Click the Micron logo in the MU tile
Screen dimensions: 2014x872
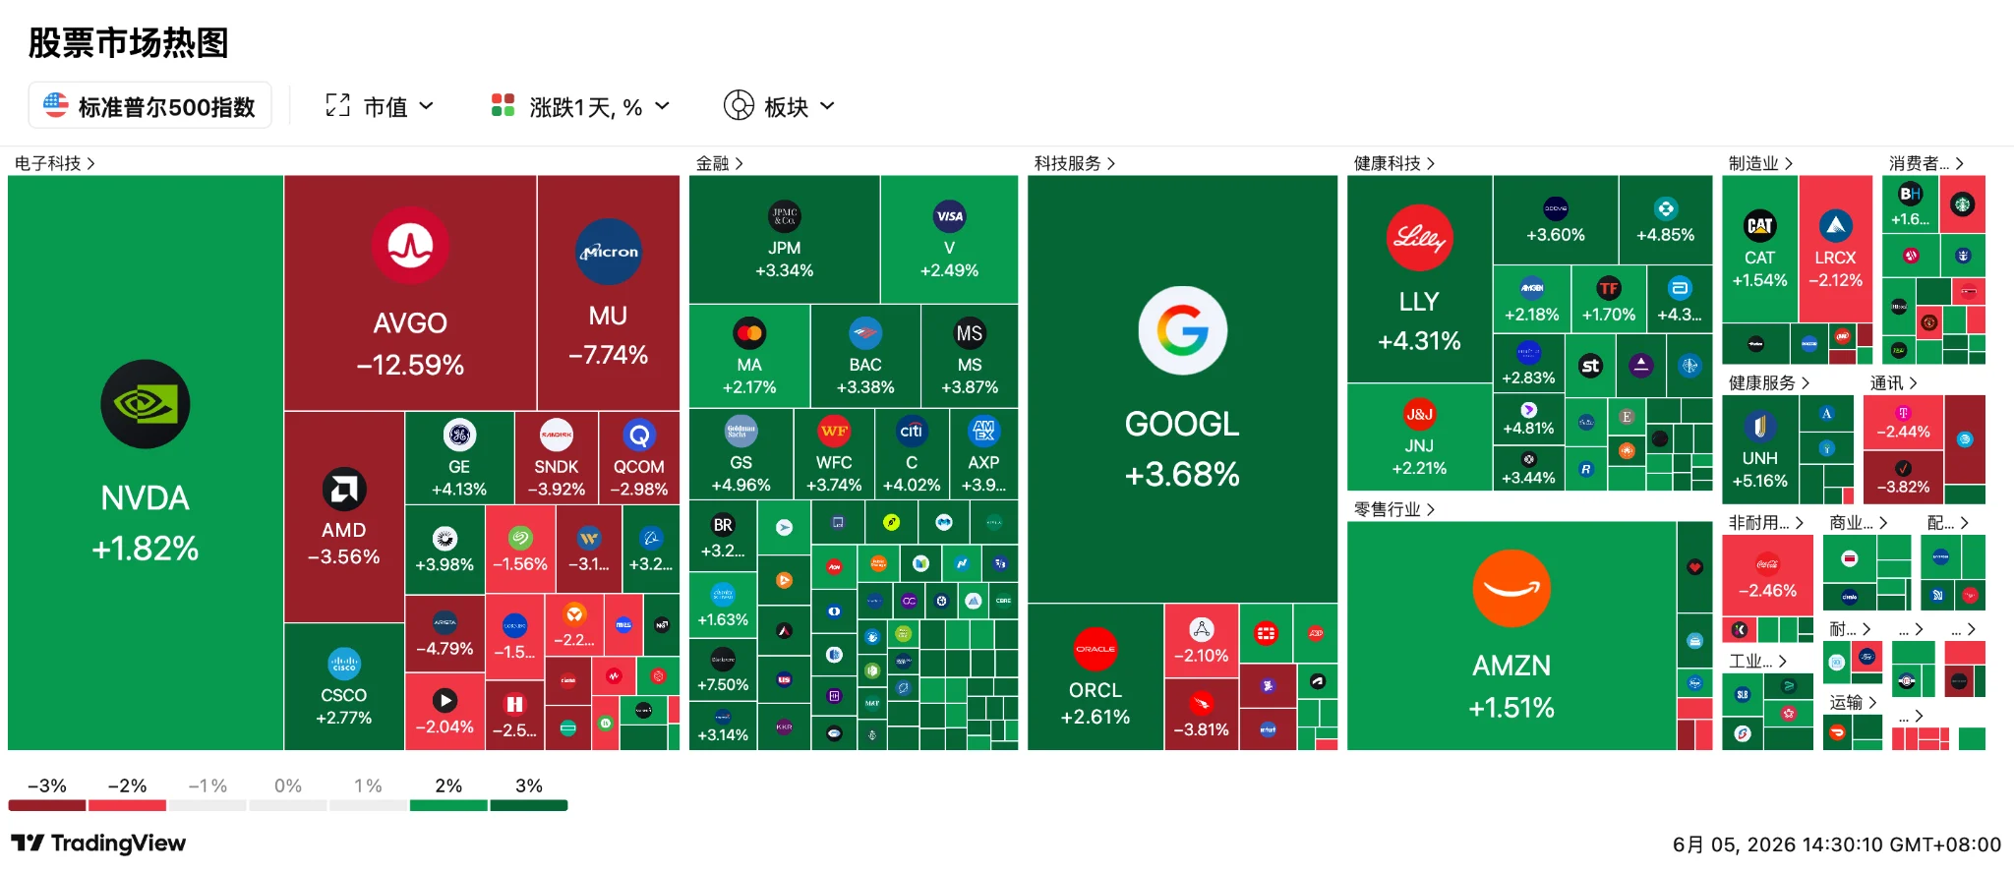(x=609, y=252)
